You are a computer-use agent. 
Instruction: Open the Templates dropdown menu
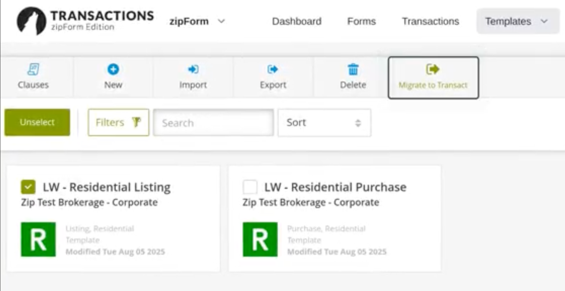518,21
